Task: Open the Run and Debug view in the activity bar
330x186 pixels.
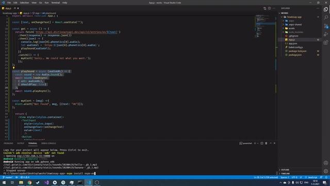Action: pyautogui.click(x=326, y=34)
